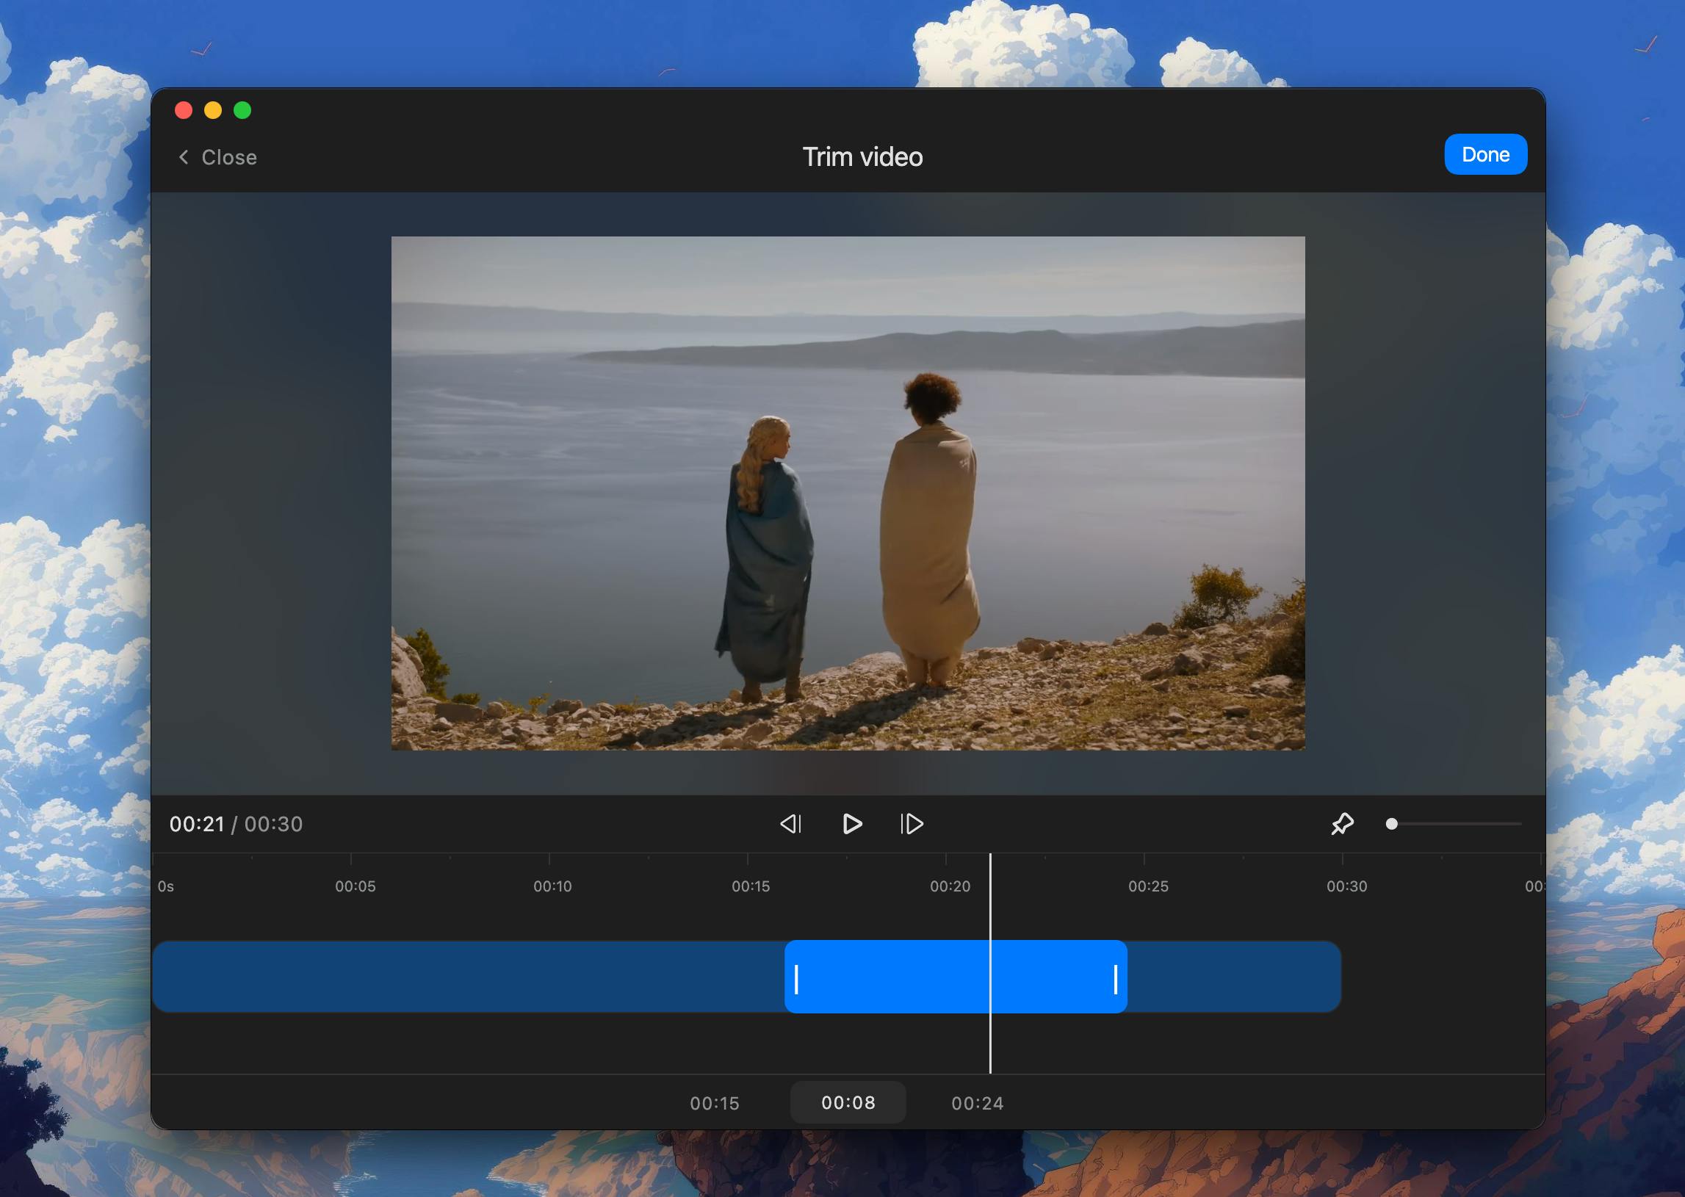Minimize window with yellow button
The image size is (1685, 1197).
point(213,110)
